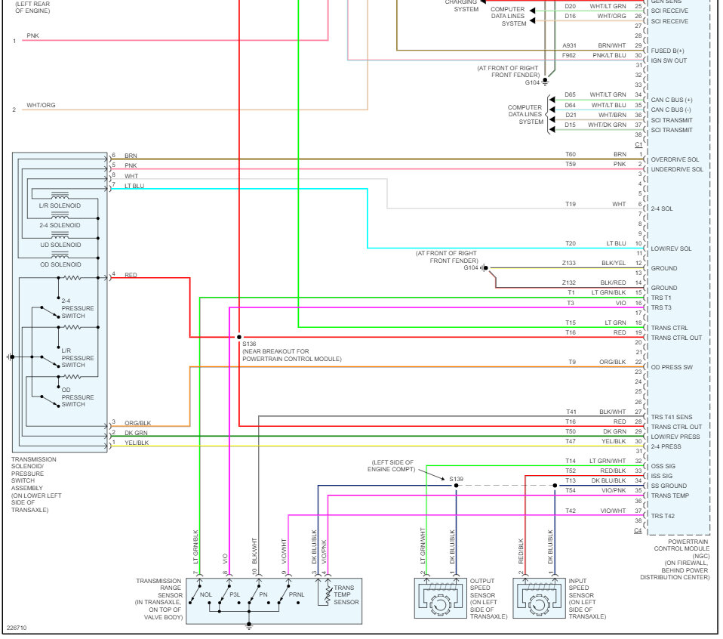Click circuit code T59

point(571,164)
